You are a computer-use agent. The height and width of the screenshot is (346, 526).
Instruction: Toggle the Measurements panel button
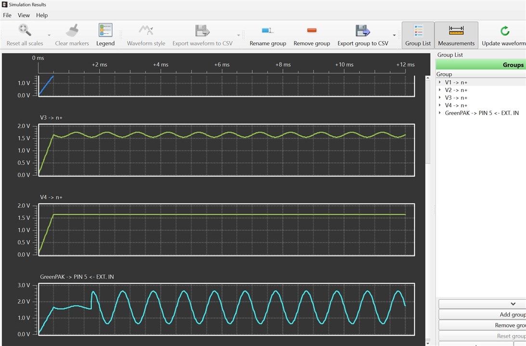[456, 35]
